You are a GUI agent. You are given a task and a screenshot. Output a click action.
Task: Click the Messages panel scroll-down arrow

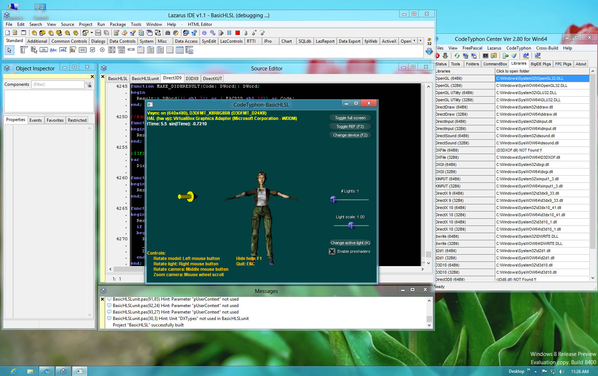pyautogui.click(x=429, y=325)
